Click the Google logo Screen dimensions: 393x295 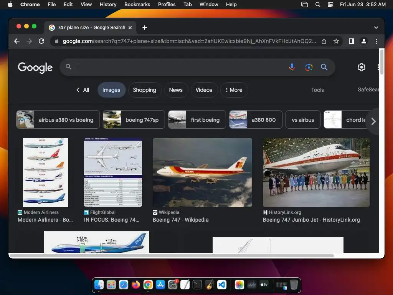click(35, 68)
